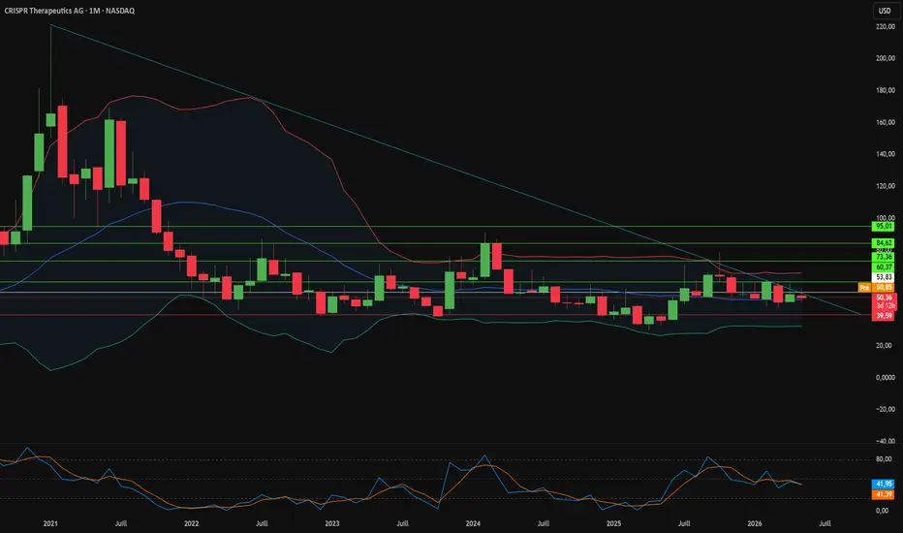Image resolution: width=903 pixels, height=533 pixels.
Task: Open the USD currency selector
Action: (885, 11)
